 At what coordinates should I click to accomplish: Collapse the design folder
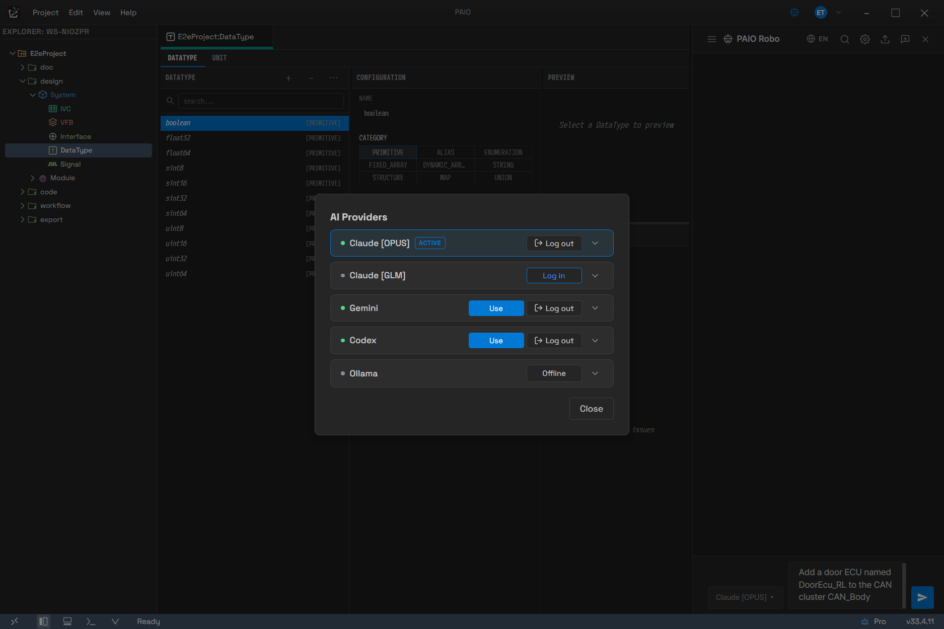point(23,81)
